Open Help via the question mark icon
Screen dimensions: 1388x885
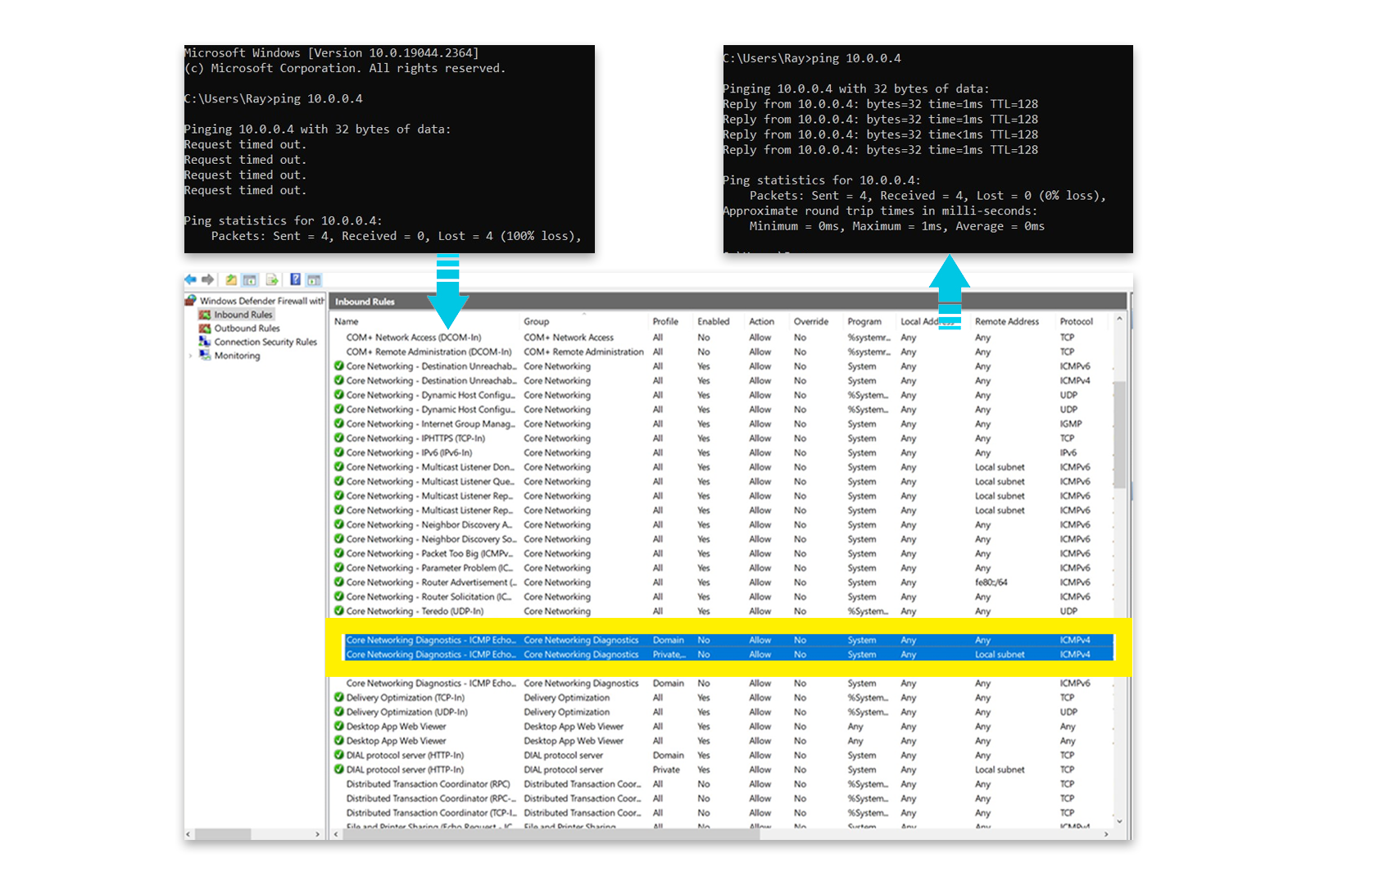(295, 279)
